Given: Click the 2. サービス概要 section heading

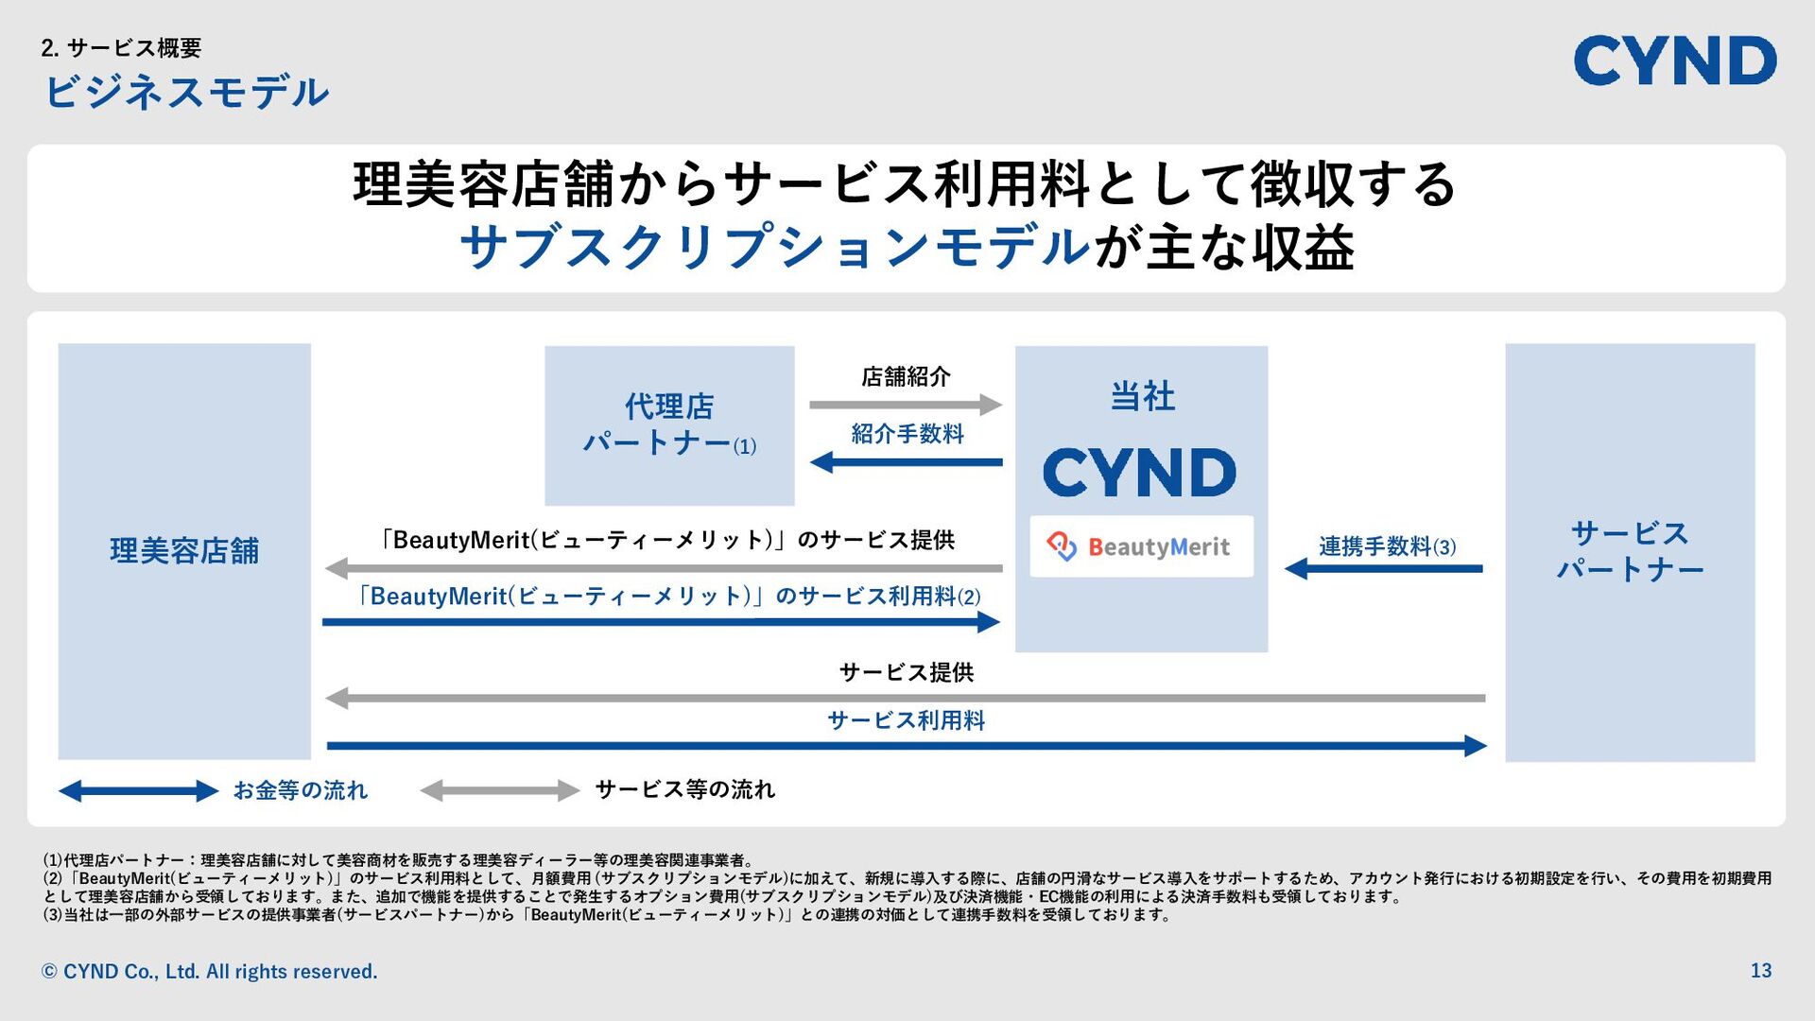Looking at the screenshot, I should (x=121, y=48).
